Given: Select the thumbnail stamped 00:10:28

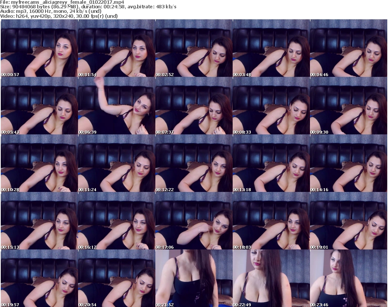Looking at the screenshot, I should (39, 164).
